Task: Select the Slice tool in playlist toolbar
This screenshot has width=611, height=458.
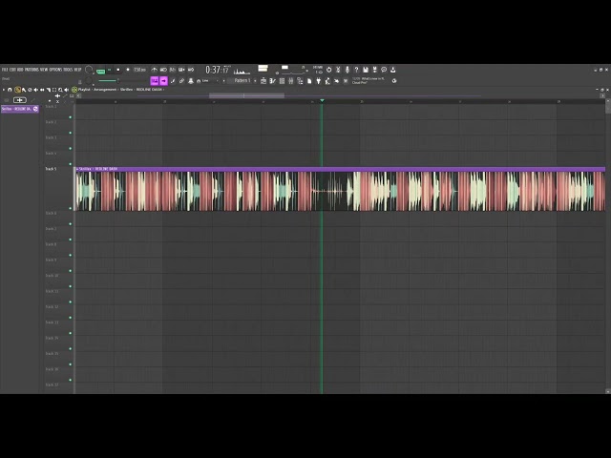Action: (49, 90)
